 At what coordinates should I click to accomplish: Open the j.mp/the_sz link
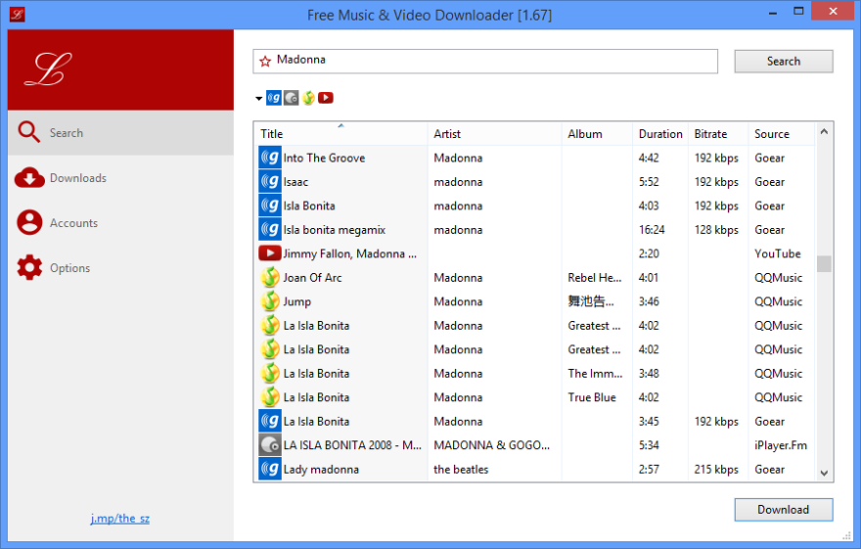[x=120, y=519]
